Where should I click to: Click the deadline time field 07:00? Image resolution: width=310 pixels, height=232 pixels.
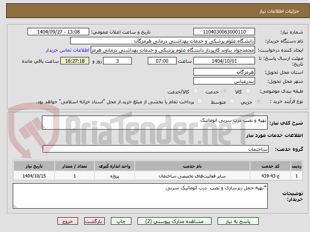point(162,61)
